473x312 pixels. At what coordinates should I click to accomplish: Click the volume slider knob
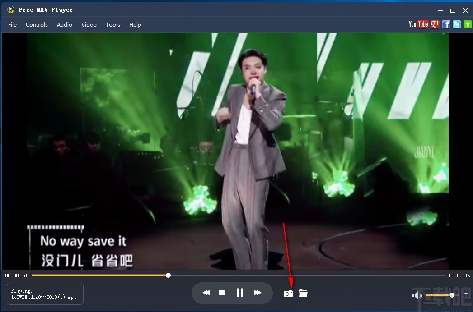coord(452,295)
